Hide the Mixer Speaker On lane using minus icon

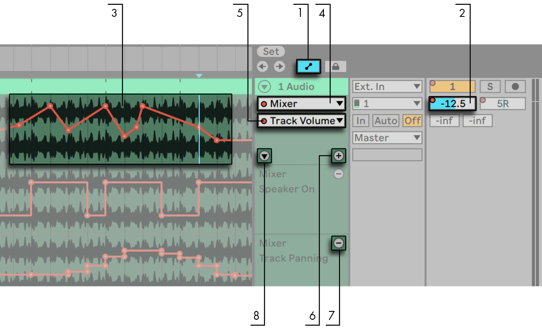[x=338, y=174]
